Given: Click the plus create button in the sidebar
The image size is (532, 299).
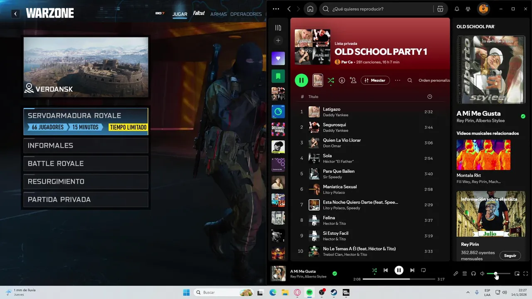Looking at the screenshot, I should tap(278, 40).
